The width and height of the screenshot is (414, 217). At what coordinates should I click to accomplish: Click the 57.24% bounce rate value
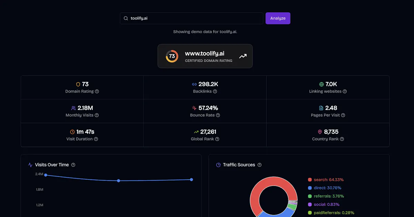[x=208, y=108]
